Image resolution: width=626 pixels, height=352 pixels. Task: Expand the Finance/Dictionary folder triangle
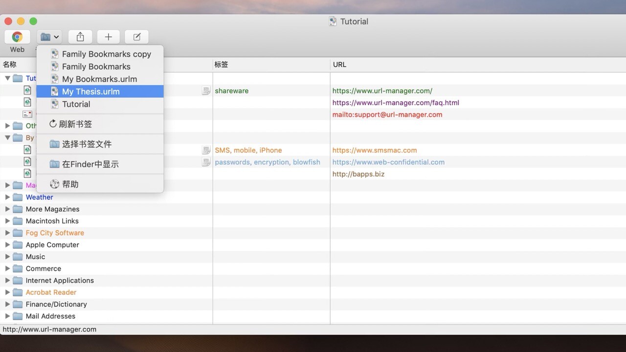click(7, 304)
